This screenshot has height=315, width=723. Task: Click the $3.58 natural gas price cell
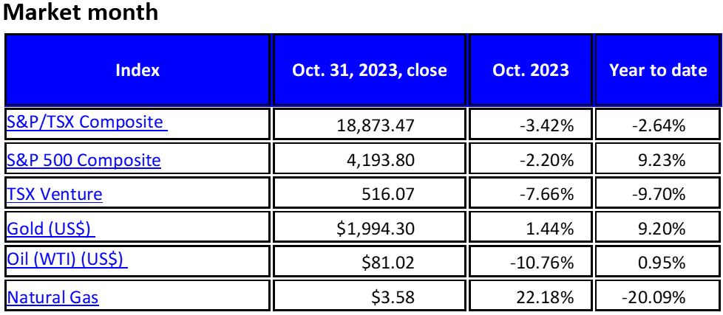pyautogui.click(x=370, y=298)
